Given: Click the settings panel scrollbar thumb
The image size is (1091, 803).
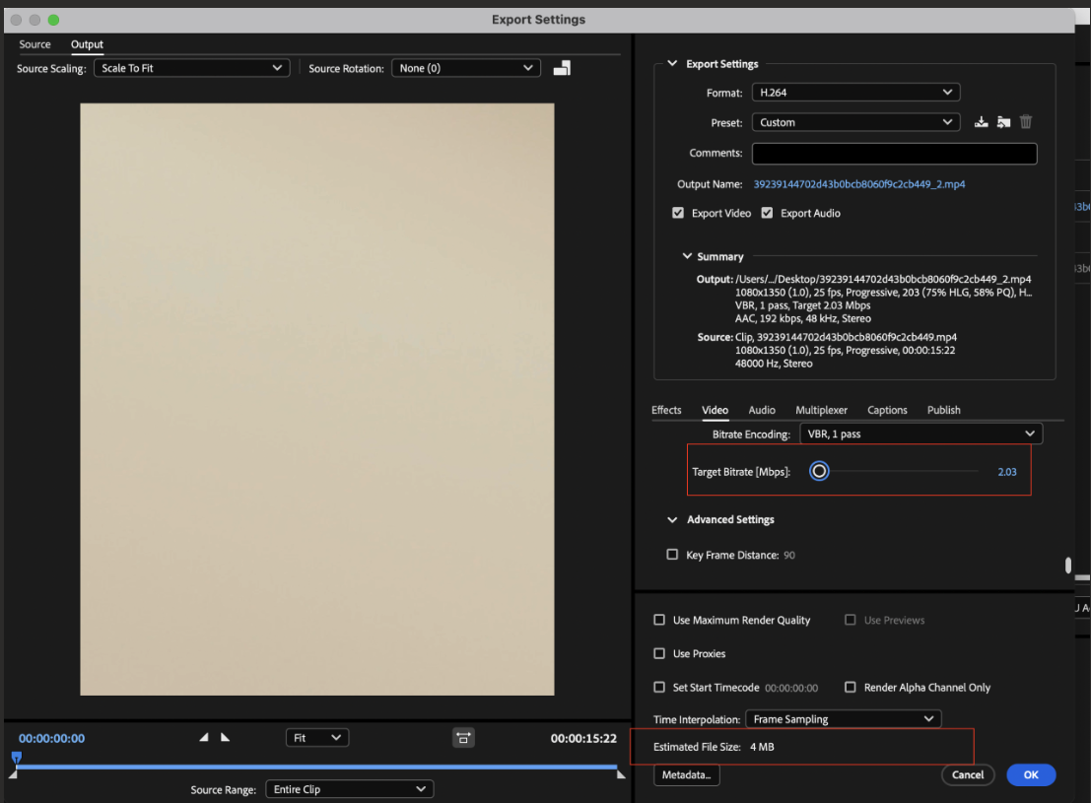Looking at the screenshot, I should pos(1068,565).
